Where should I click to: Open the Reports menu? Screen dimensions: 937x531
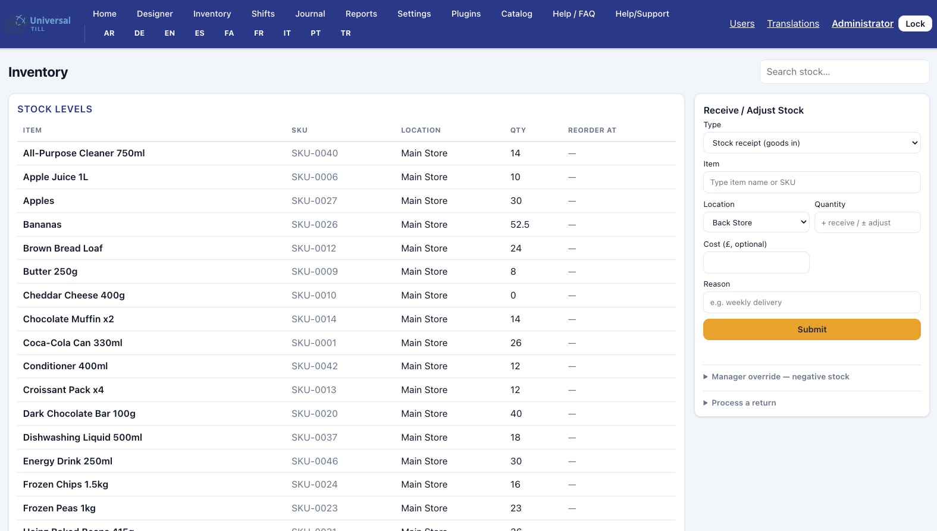(x=361, y=14)
